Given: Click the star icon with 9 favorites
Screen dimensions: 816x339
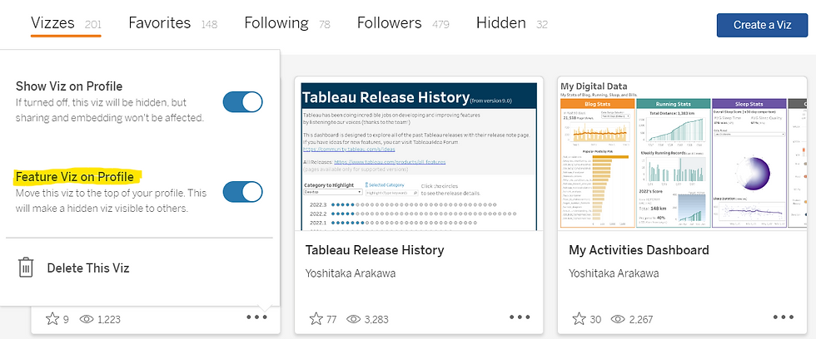Looking at the screenshot, I should pos(52,318).
